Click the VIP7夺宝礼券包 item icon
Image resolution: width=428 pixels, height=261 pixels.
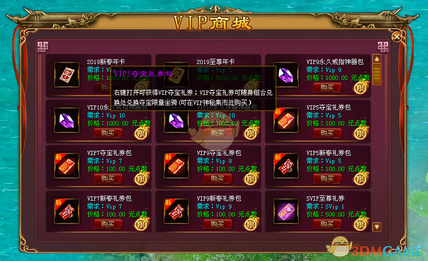click(67, 166)
